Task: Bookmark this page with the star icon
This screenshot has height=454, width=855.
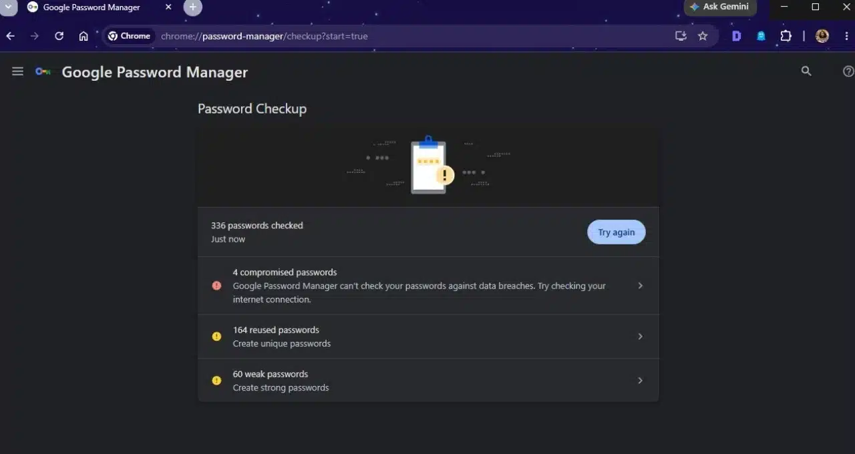Action: (x=703, y=36)
